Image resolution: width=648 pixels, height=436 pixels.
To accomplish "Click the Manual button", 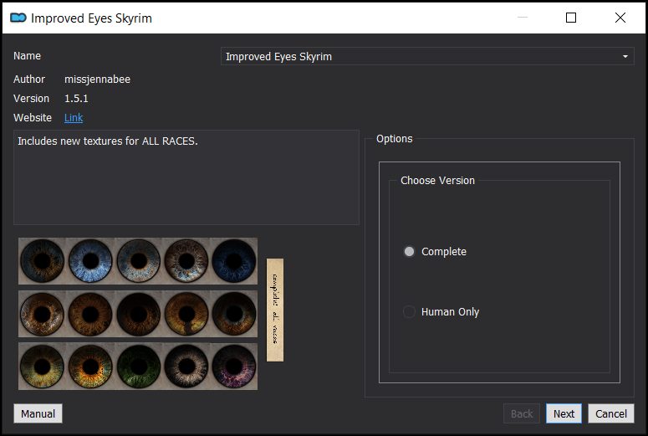I will tap(38, 413).
